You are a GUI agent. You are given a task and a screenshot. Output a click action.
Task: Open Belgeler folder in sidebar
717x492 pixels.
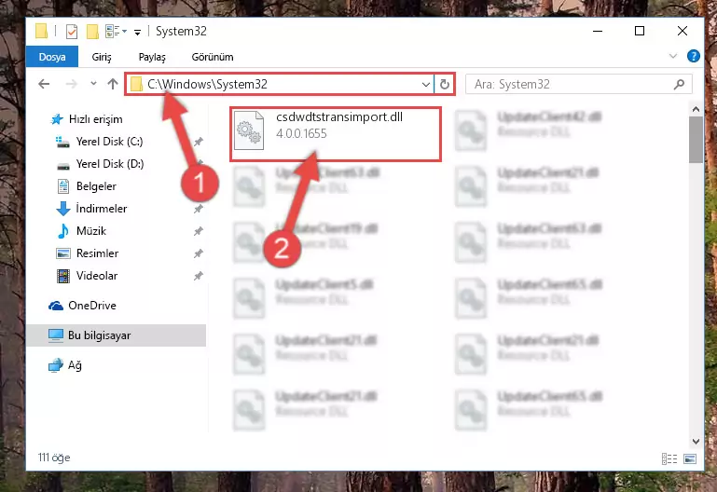pos(87,186)
